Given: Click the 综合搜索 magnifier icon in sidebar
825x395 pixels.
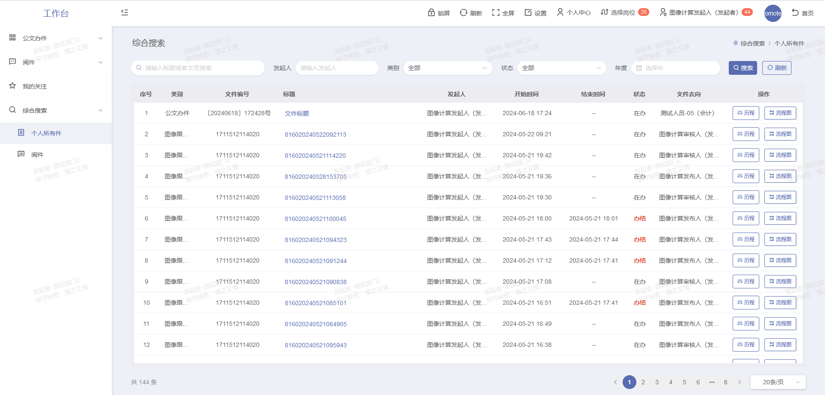Looking at the screenshot, I should pyautogui.click(x=12, y=110).
